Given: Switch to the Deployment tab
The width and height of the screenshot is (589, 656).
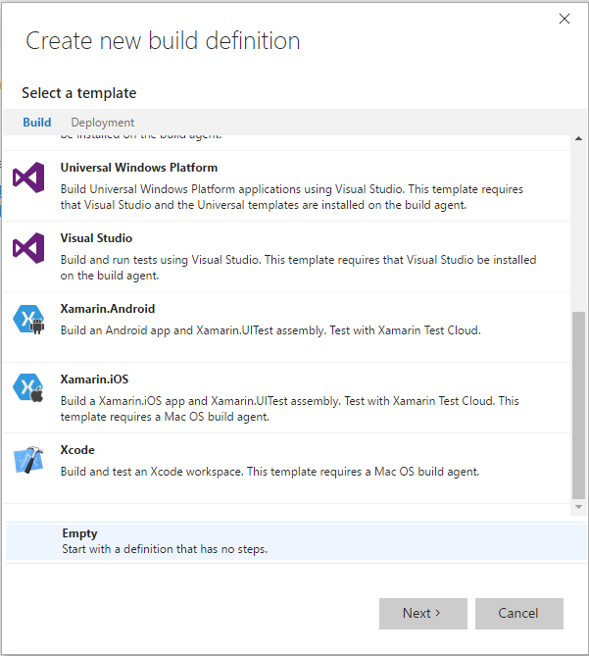Looking at the screenshot, I should (x=103, y=123).
